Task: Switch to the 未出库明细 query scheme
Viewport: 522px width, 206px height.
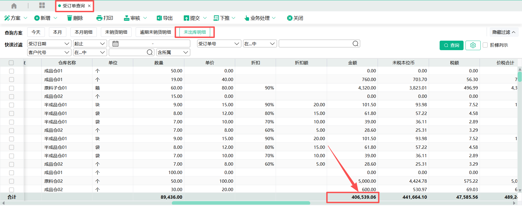Action: (195, 32)
